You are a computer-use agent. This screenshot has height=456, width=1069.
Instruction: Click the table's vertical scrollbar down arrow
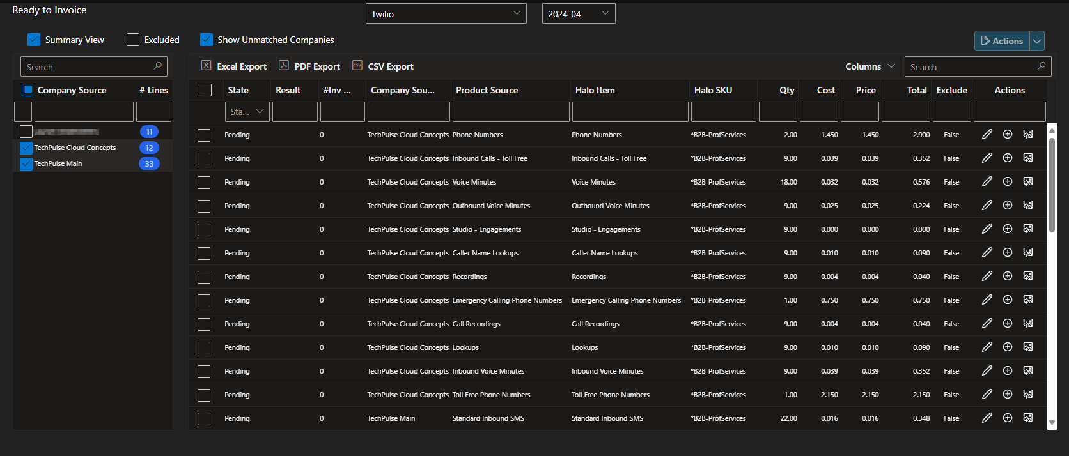pos(1052,422)
